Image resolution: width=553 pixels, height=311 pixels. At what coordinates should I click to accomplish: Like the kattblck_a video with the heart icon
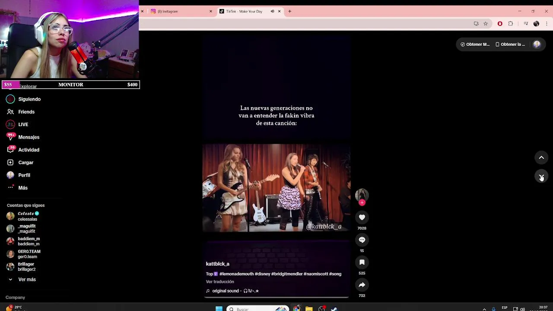click(362, 217)
